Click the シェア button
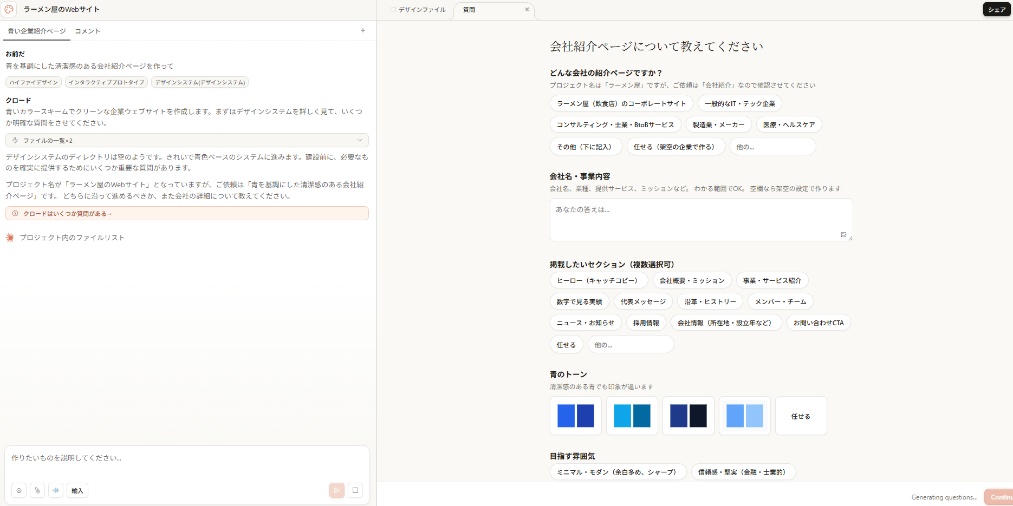 point(996,10)
